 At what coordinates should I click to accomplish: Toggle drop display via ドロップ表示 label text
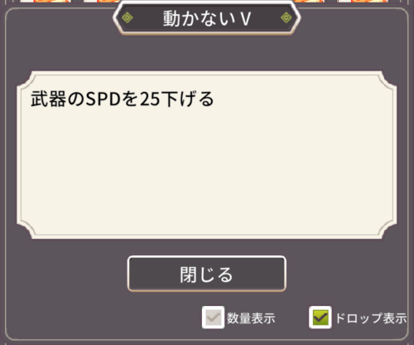coord(371,318)
